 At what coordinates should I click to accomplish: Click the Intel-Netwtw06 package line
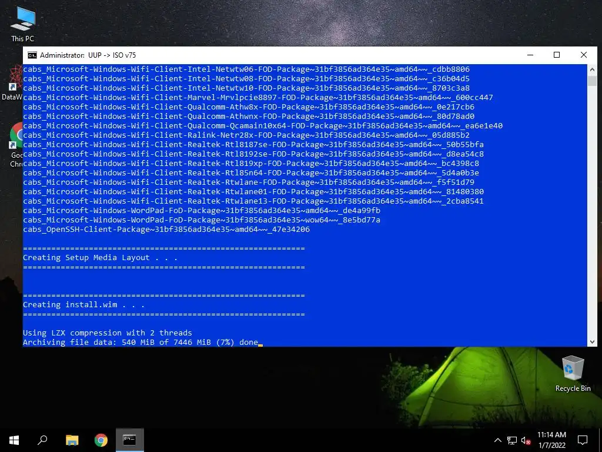(246, 69)
